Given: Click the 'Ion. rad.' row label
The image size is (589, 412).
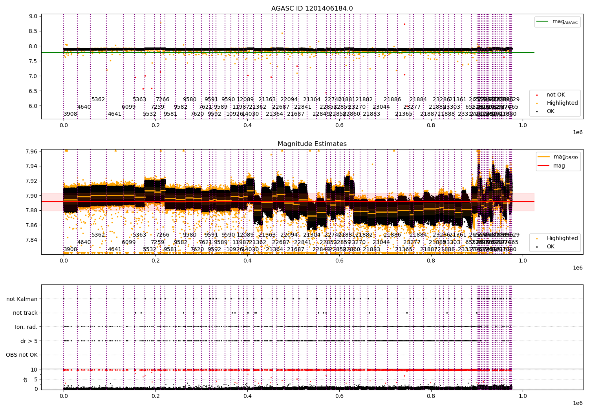Looking at the screenshot, I should pos(26,327).
